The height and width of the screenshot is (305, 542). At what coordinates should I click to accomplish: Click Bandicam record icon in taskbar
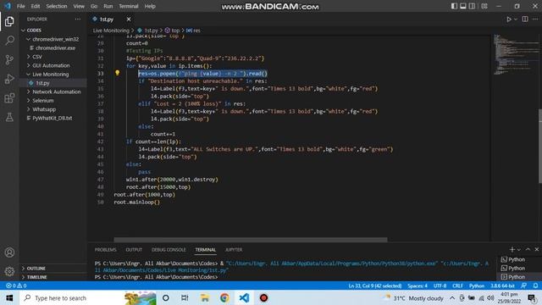[263, 297]
